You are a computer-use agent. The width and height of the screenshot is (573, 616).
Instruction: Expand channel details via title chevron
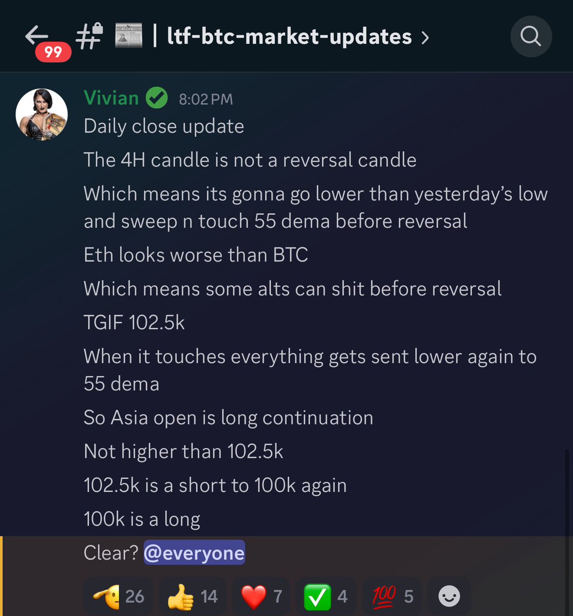tap(425, 38)
